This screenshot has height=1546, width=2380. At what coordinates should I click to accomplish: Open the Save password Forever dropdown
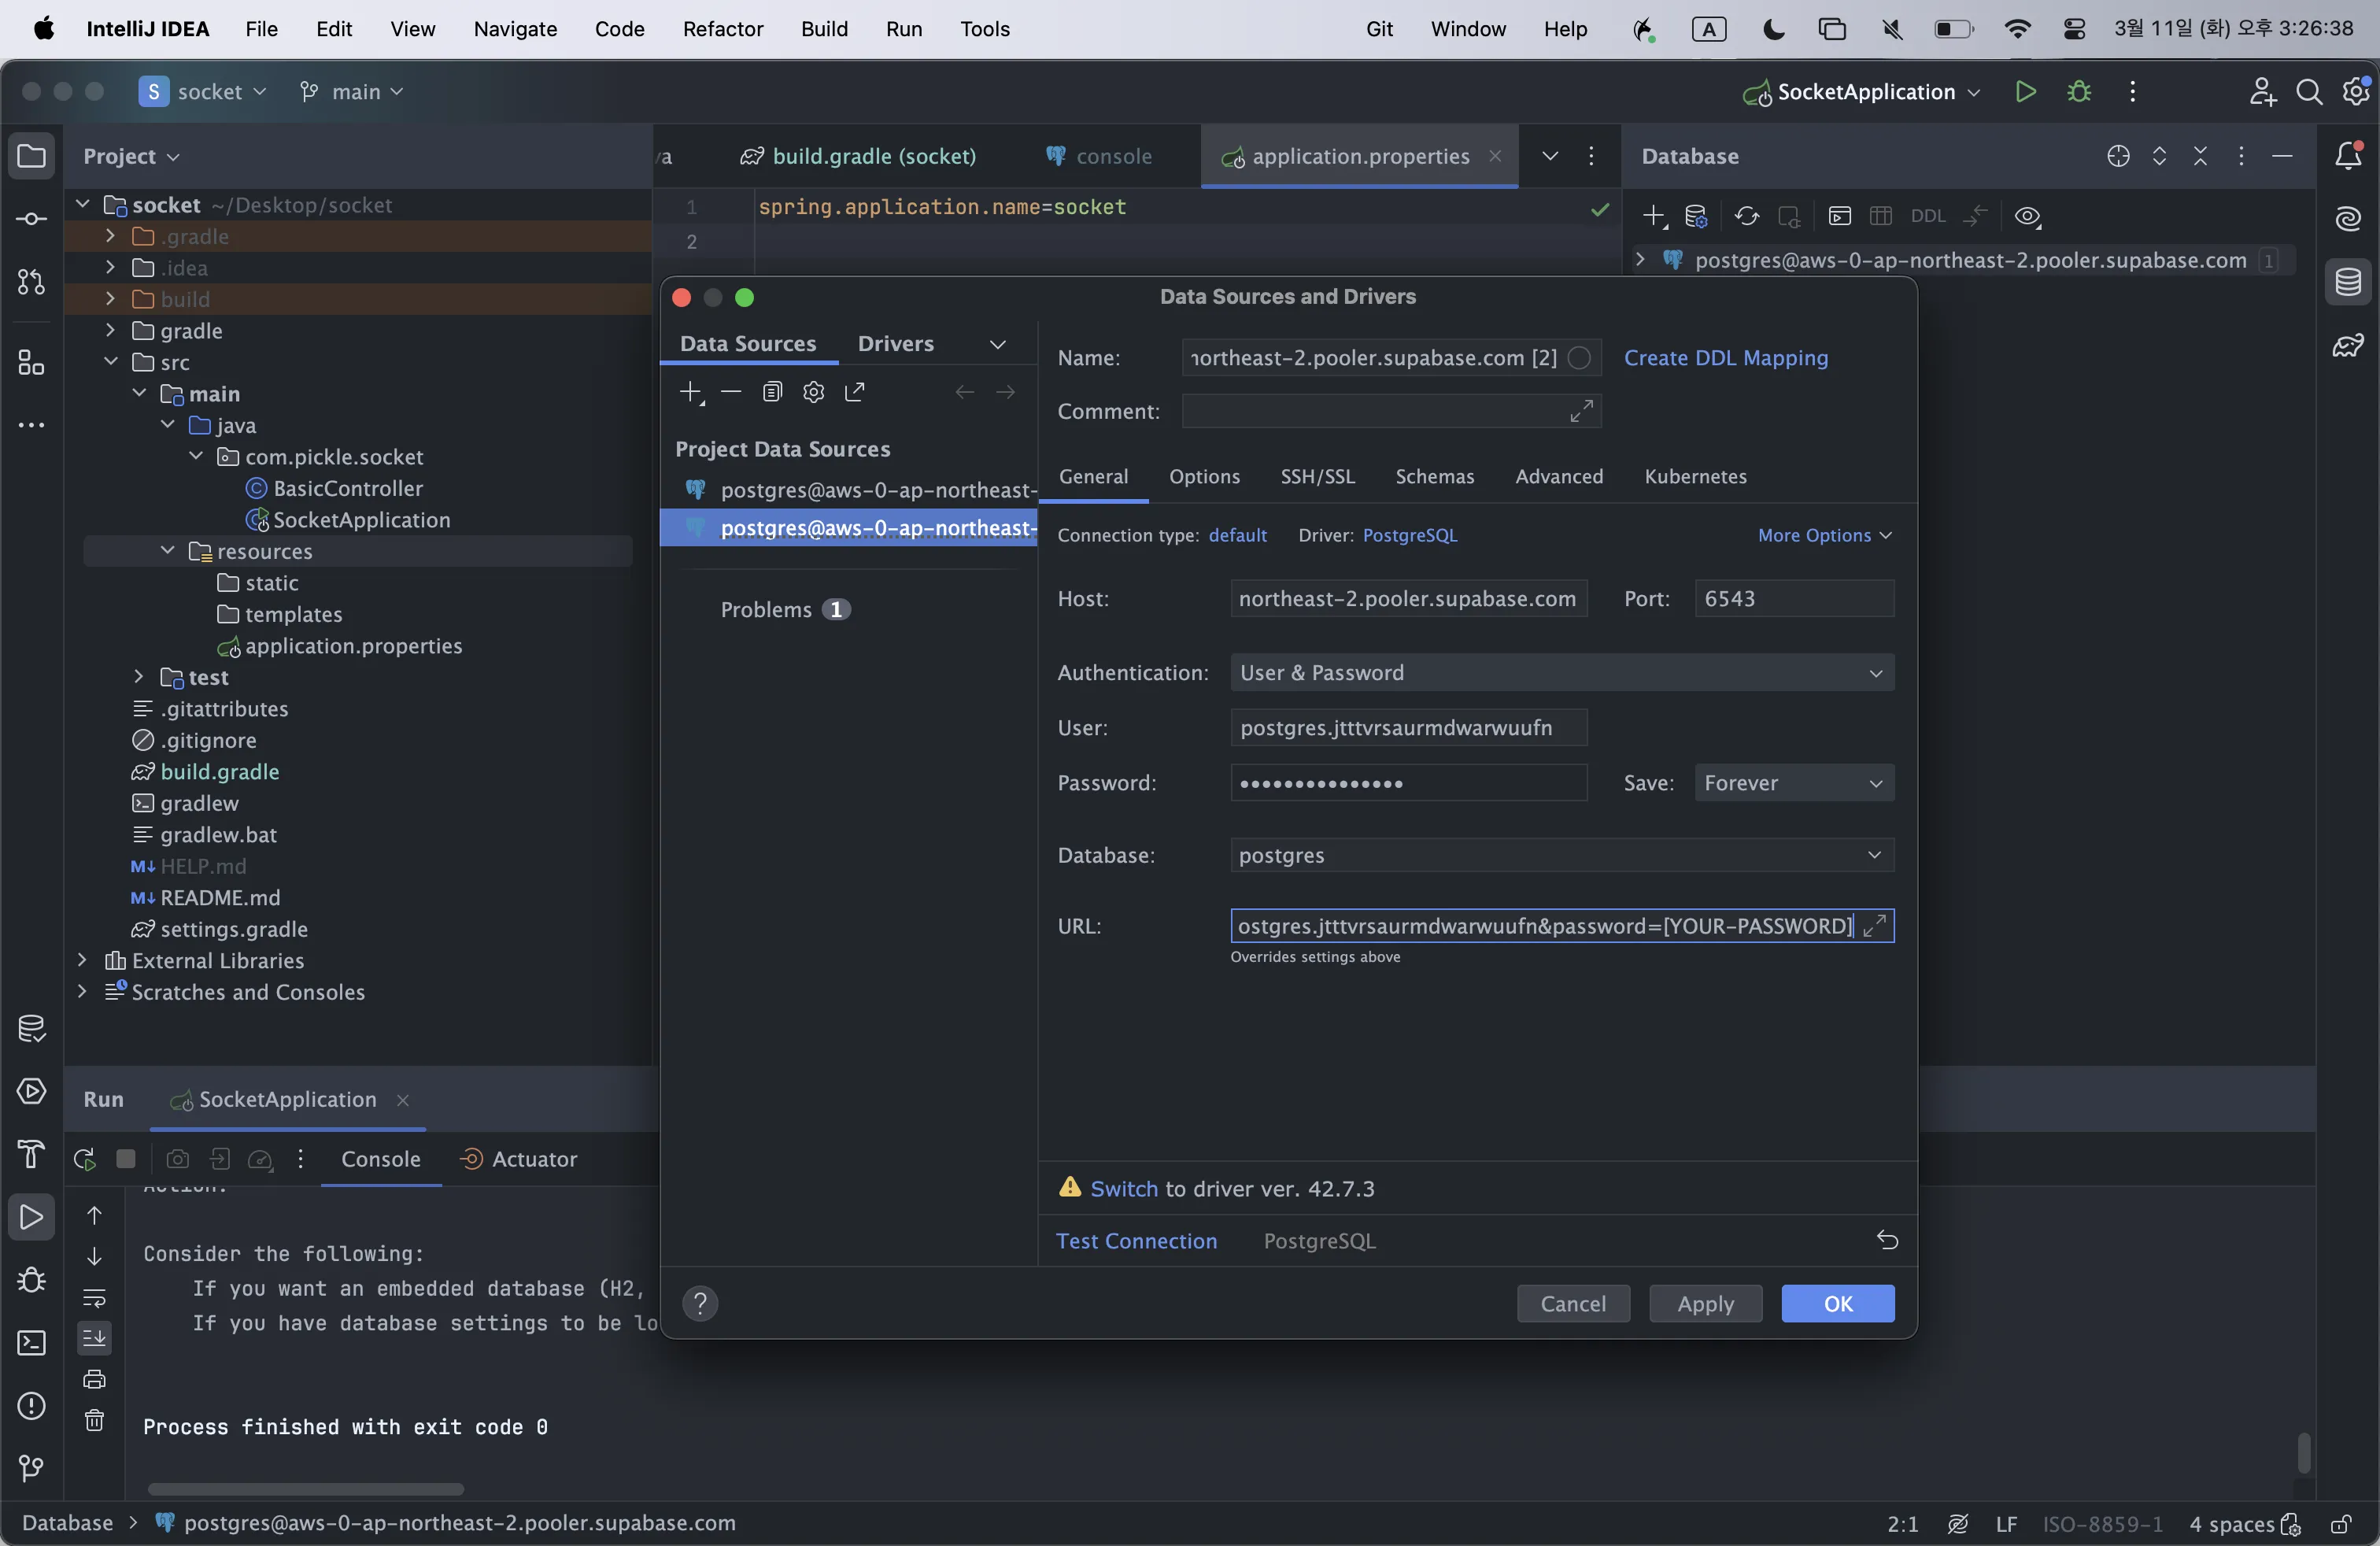[x=1793, y=783]
